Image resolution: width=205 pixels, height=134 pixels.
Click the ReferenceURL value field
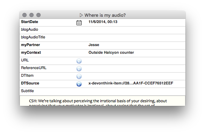136,69
